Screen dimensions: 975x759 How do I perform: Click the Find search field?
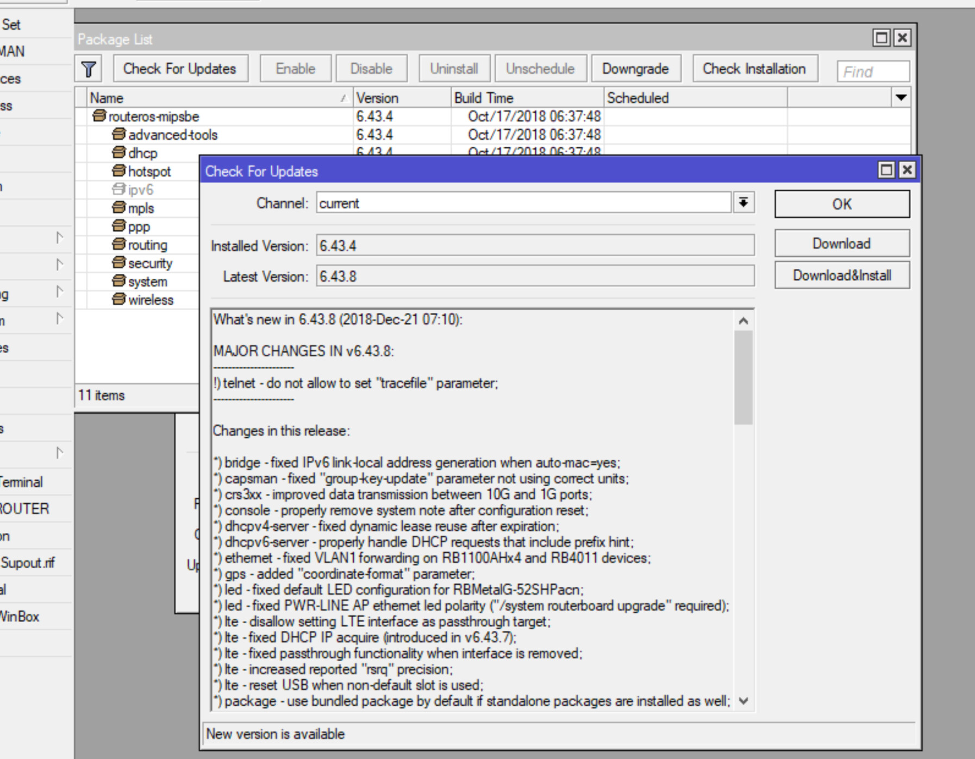pyautogui.click(x=872, y=72)
